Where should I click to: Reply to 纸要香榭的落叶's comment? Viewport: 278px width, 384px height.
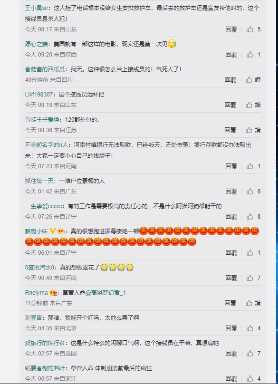coord(231,379)
